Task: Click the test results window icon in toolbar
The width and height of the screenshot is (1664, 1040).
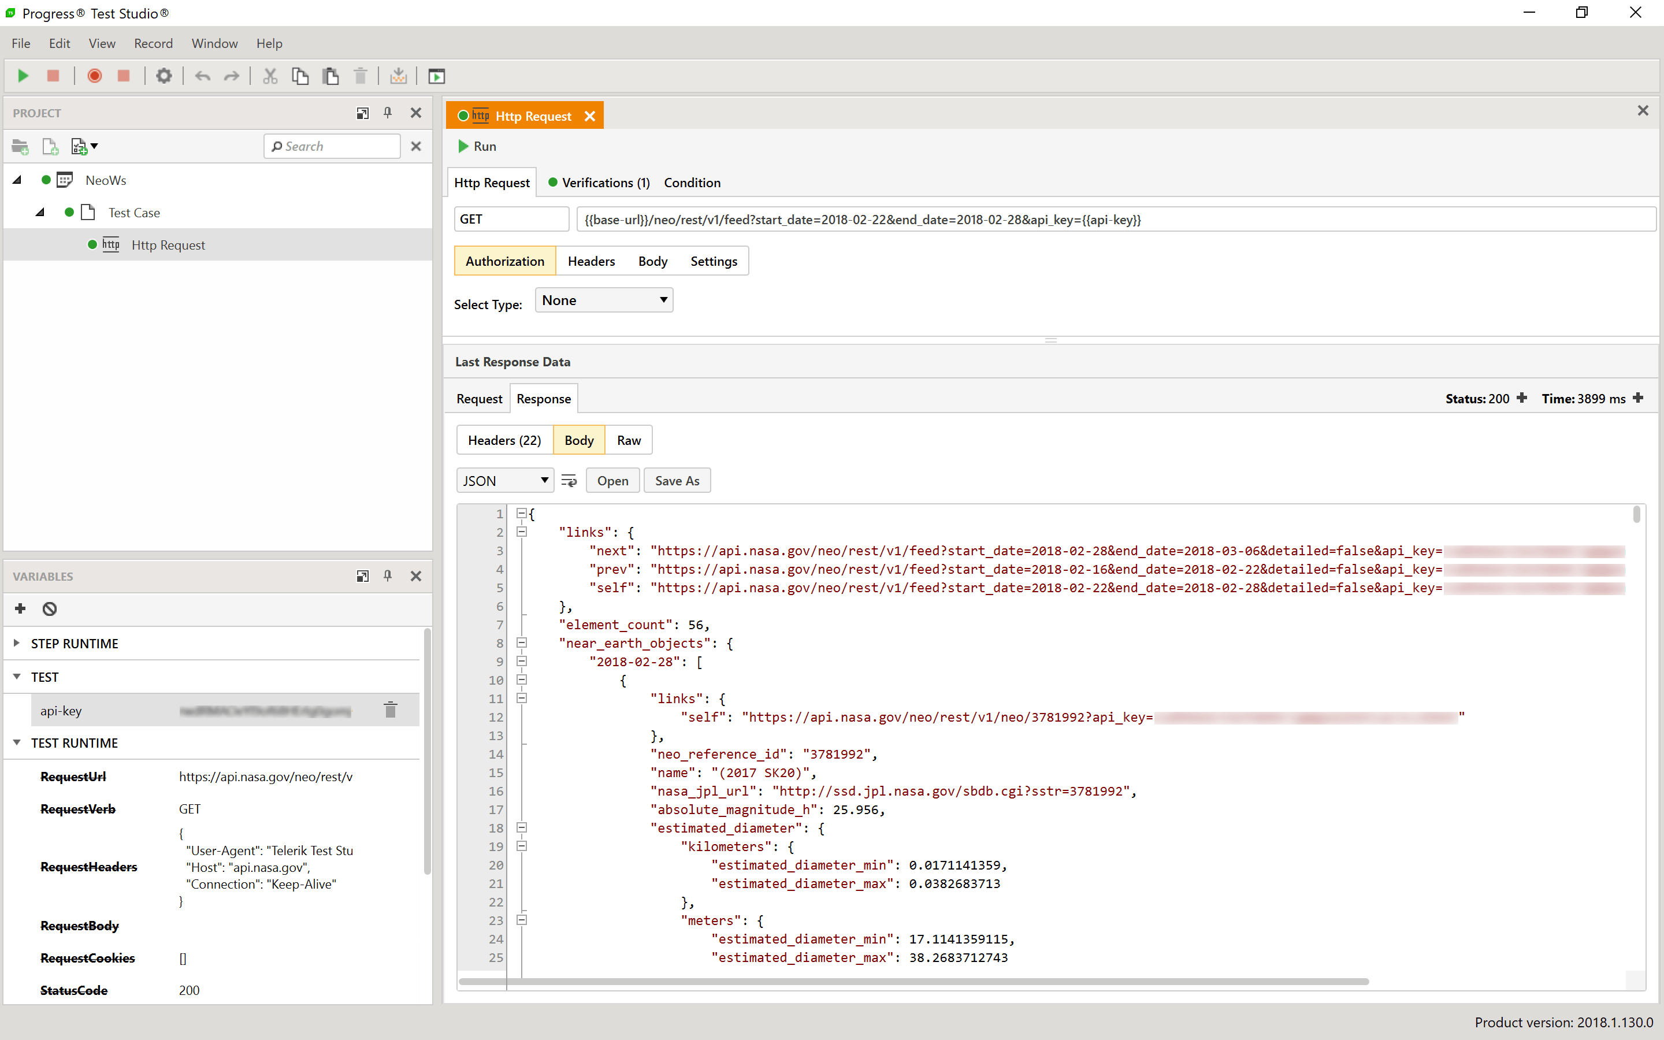Action: [437, 76]
